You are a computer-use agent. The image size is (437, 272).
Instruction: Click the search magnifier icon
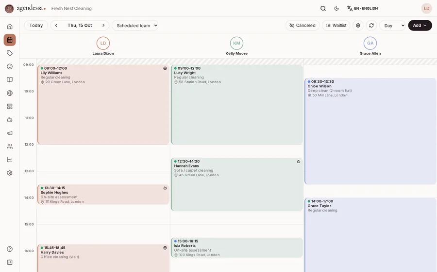pyautogui.click(x=323, y=8)
